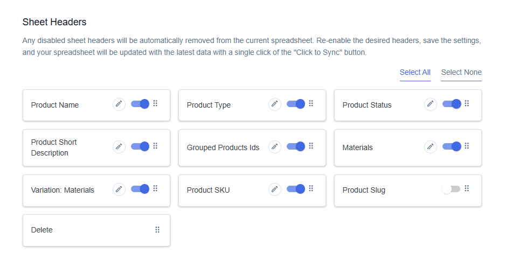Click the Select None link
Viewport: 505px width, 261px height.
click(x=461, y=72)
